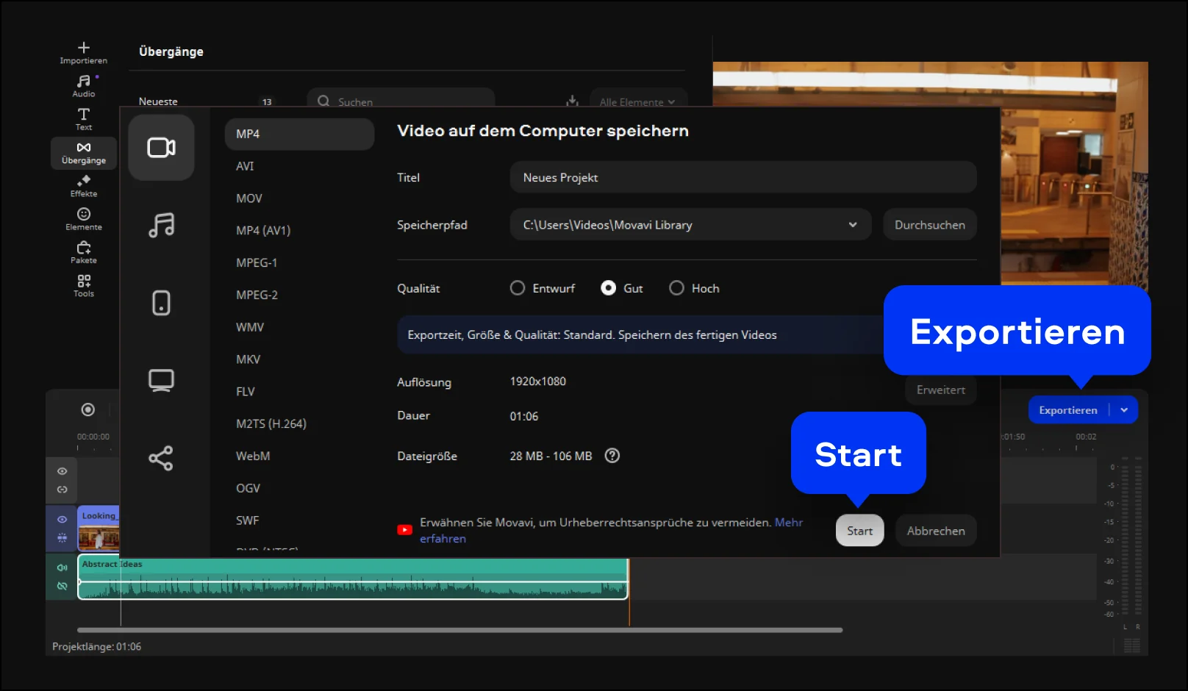Select Hoch quality radio button
The image size is (1188, 691).
[x=676, y=288]
